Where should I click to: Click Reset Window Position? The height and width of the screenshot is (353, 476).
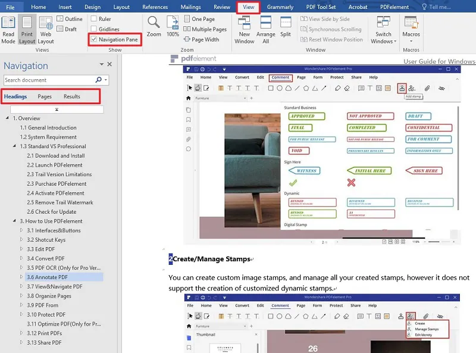[331, 39]
